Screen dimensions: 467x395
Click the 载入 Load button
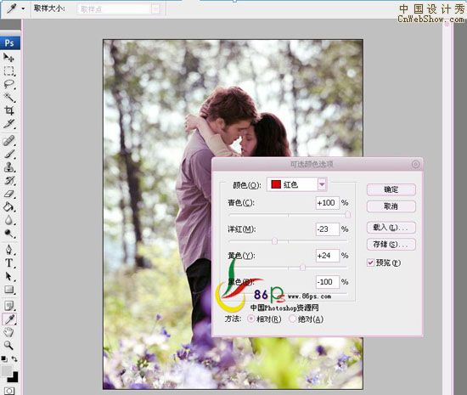coord(391,228)
